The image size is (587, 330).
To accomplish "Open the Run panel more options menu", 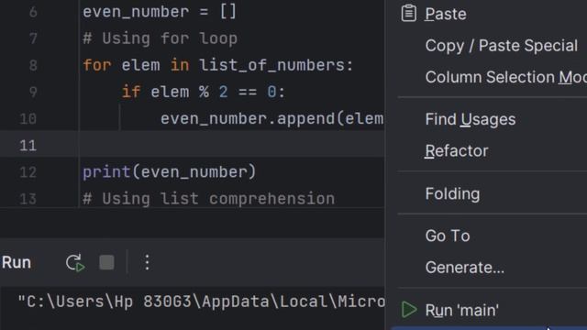I will 147,262.
